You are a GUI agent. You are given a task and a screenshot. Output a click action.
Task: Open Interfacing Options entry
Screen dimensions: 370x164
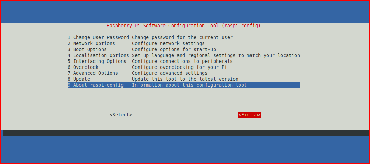click(x=183, y=61)
